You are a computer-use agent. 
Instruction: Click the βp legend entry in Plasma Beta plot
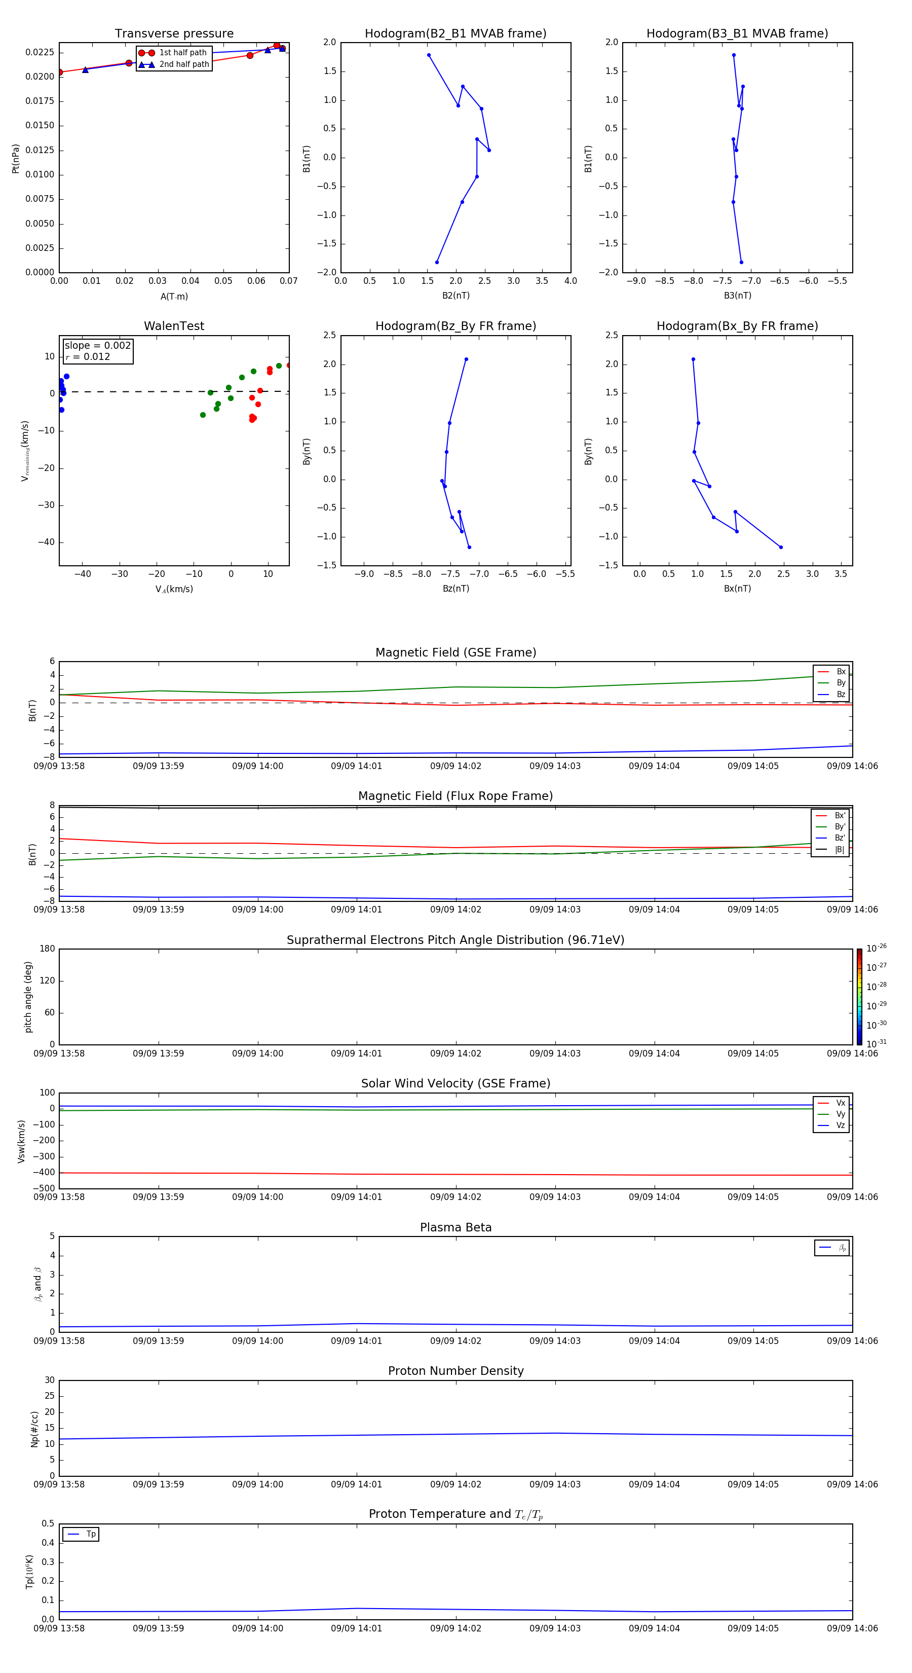pyautogui.click(x=832, y=1248)
